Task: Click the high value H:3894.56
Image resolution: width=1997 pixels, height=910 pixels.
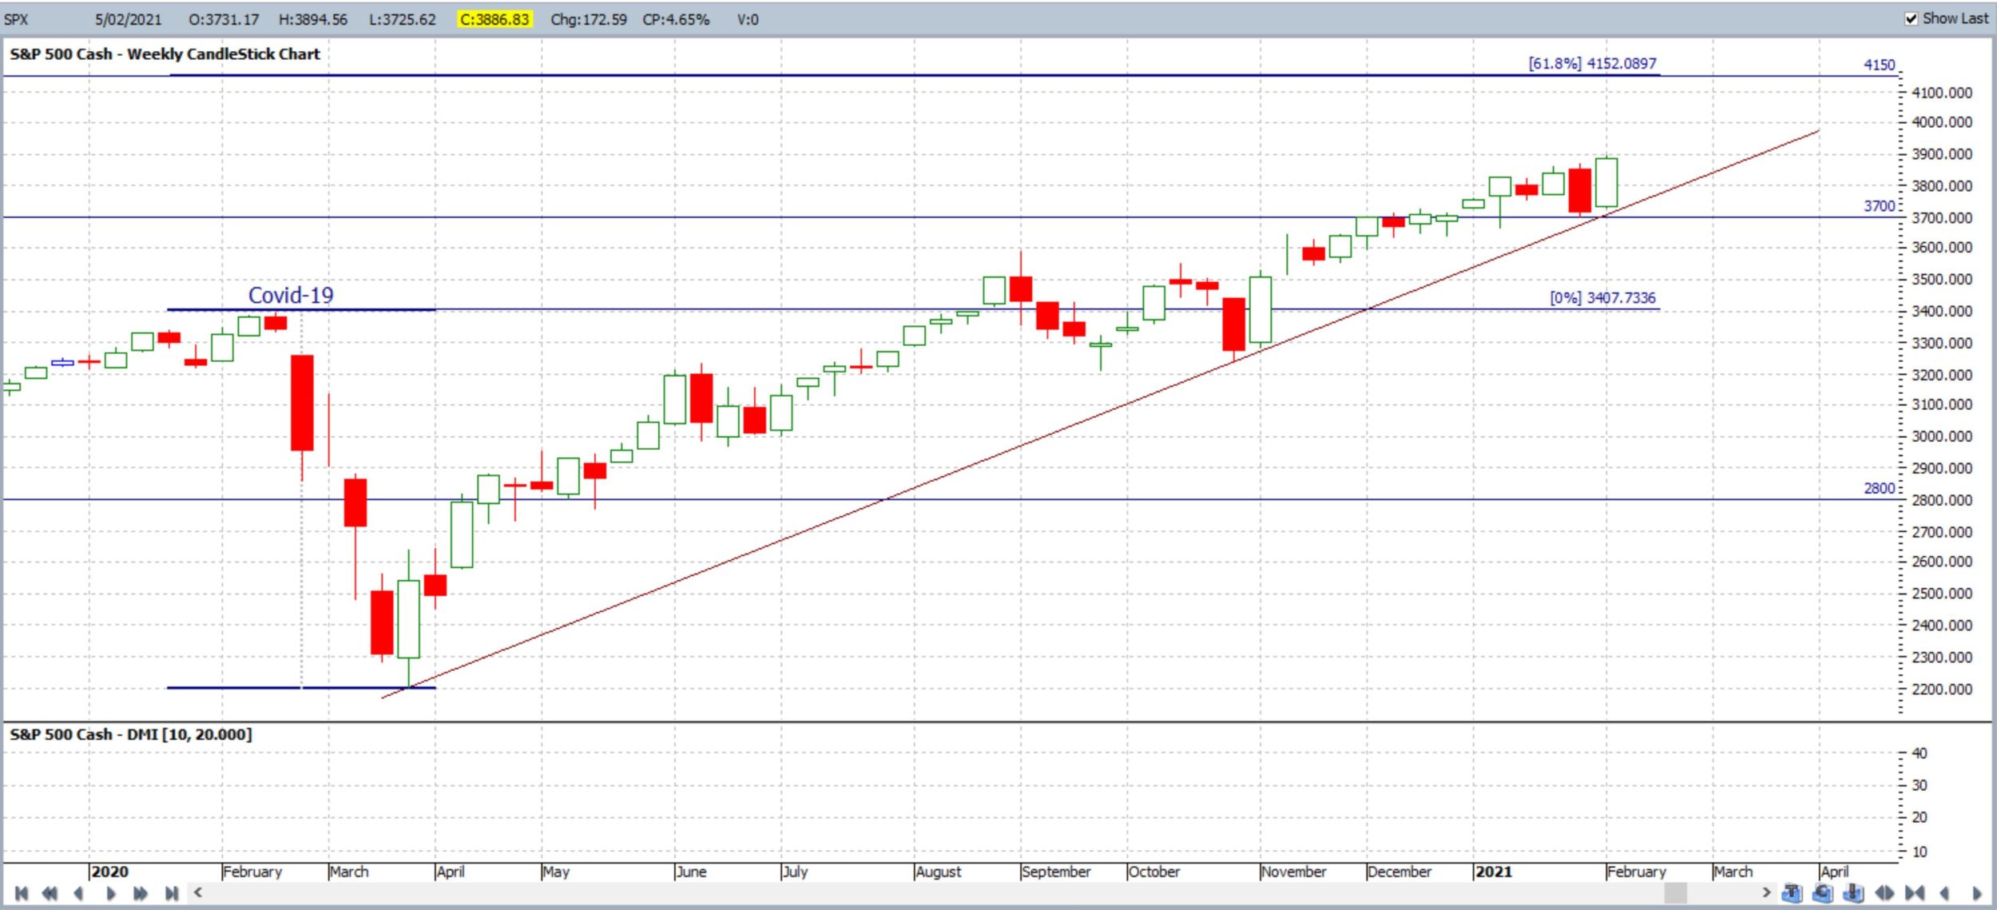Action: 313,19
